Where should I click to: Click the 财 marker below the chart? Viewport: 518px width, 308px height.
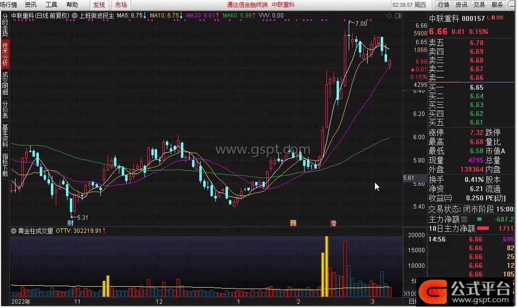click(x=70, y=223)
